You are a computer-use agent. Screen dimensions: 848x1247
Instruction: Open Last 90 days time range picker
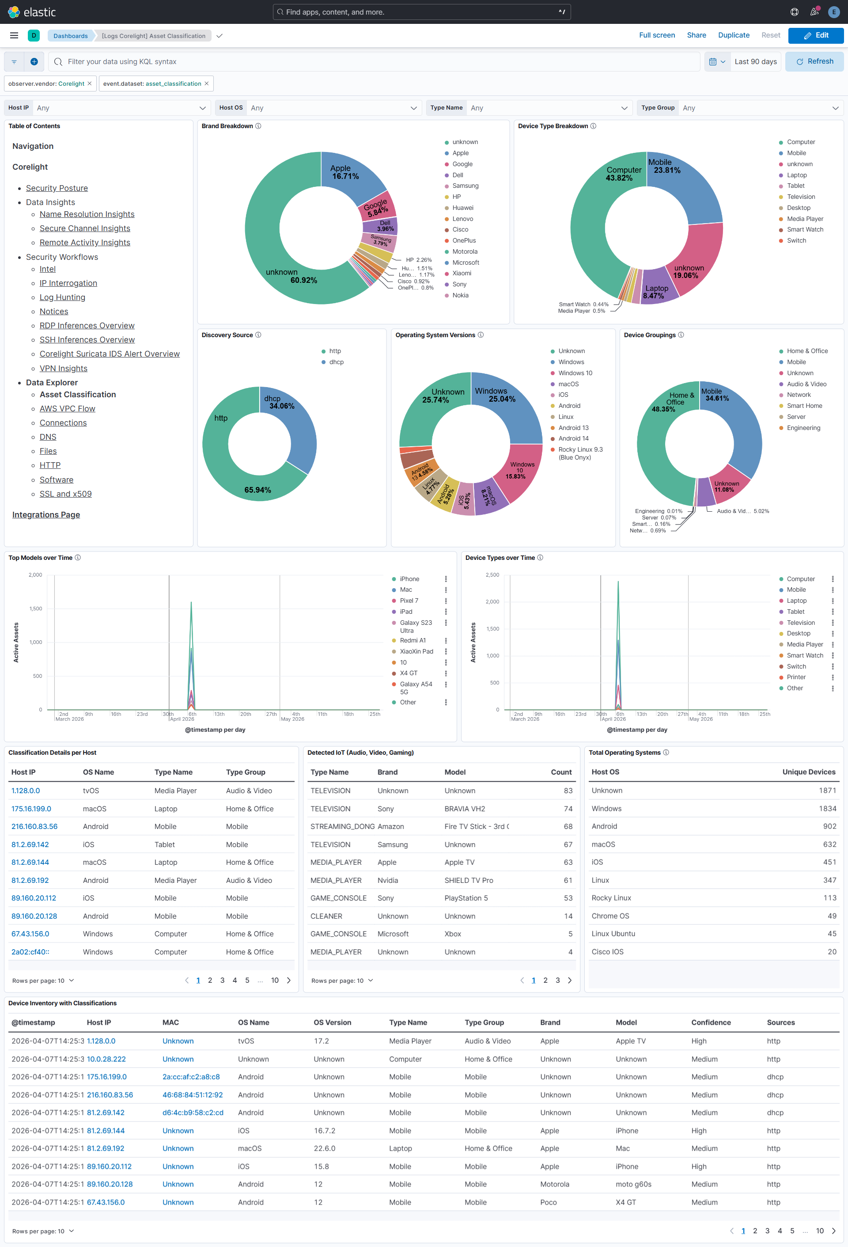click(x=755, y=62)
